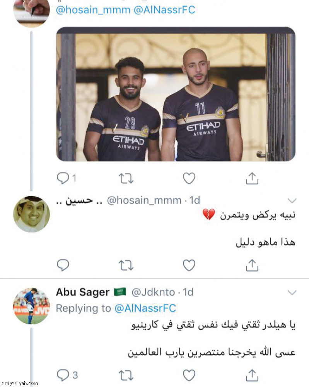Open @Jdknto username on Abu Sager's tweet
The image size is (309, 387).
(152, 292)
